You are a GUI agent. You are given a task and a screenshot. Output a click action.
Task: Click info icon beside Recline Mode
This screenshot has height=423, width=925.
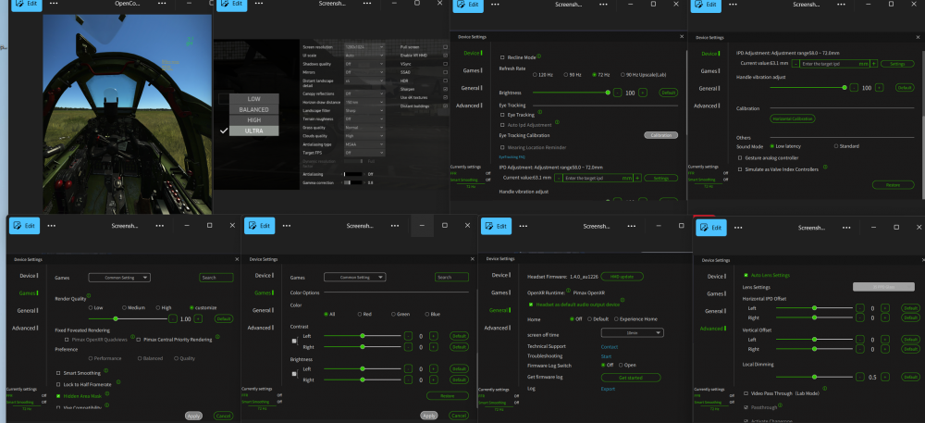[540, 57]
